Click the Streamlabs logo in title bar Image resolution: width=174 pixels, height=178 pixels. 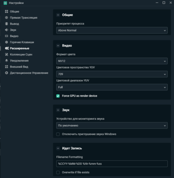[x=5, y=3]
